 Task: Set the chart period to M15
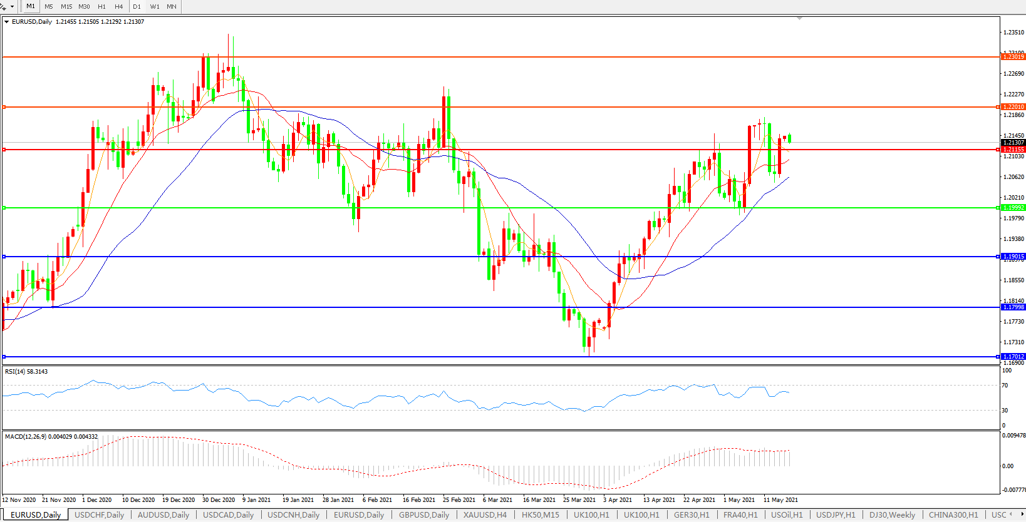point(66,6)
